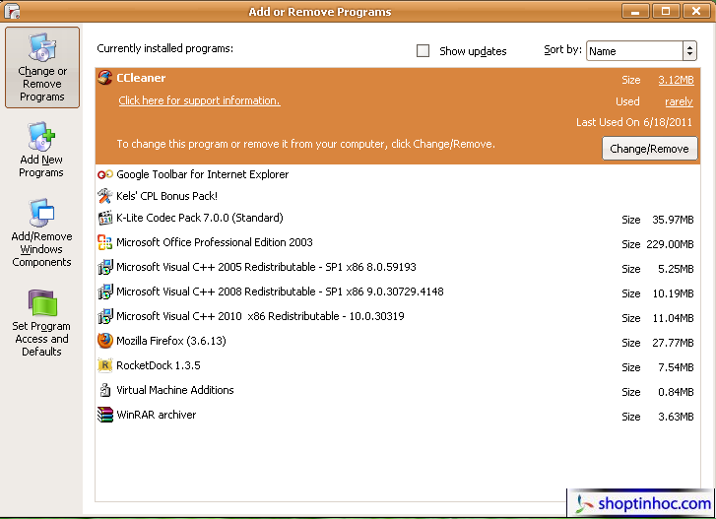The width and height of the screenshot is (716, 519).
Task: Select Google Toolbar for Internet Explorer
Action: pyautogui.click(x=397, y=174)
